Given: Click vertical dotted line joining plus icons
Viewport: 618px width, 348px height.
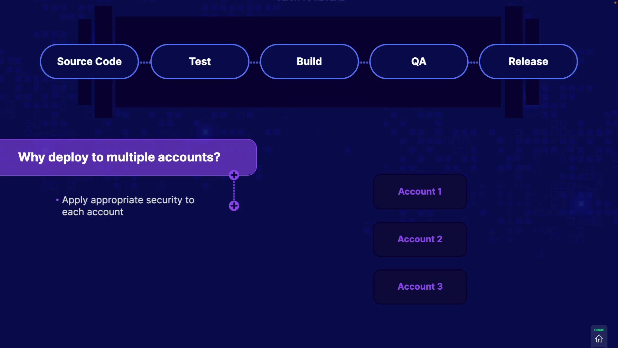Looking at the screenshot, I should click(234, 190).
